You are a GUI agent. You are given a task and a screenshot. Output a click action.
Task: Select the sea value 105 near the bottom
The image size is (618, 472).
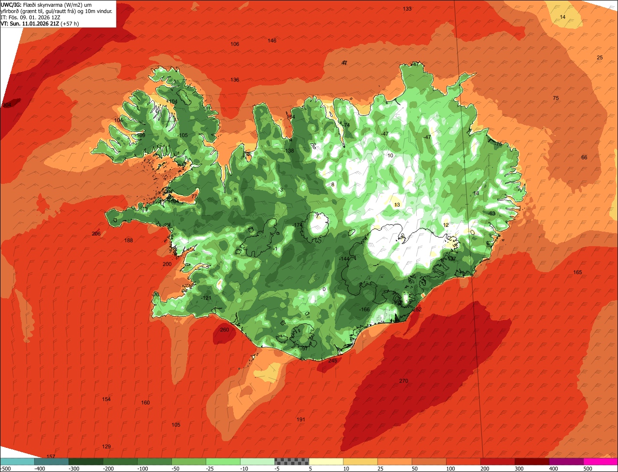(176, 425)
